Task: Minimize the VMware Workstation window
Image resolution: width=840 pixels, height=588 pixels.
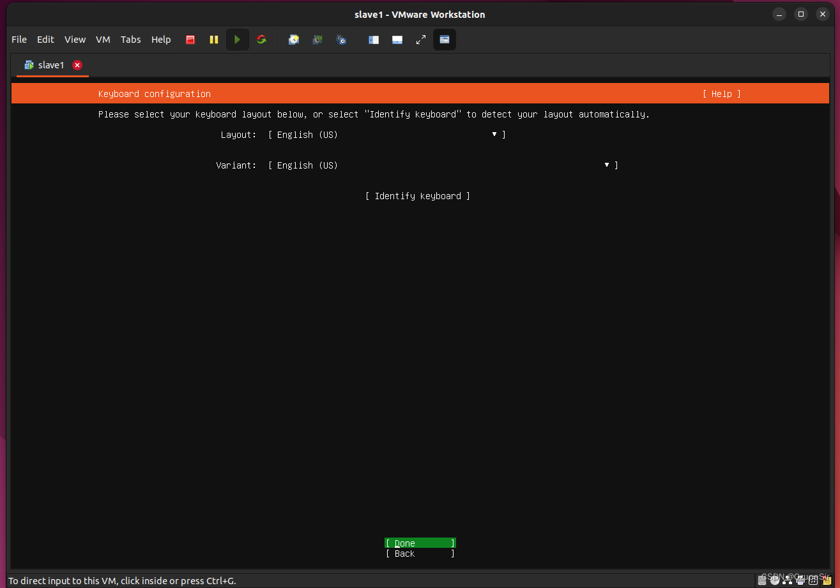Action: coord(779,14)
